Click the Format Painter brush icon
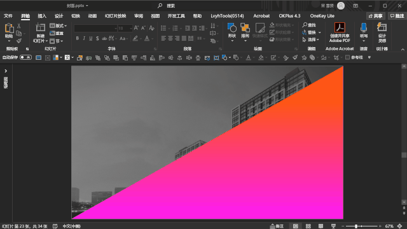407x229 pixels. (18, 41)
